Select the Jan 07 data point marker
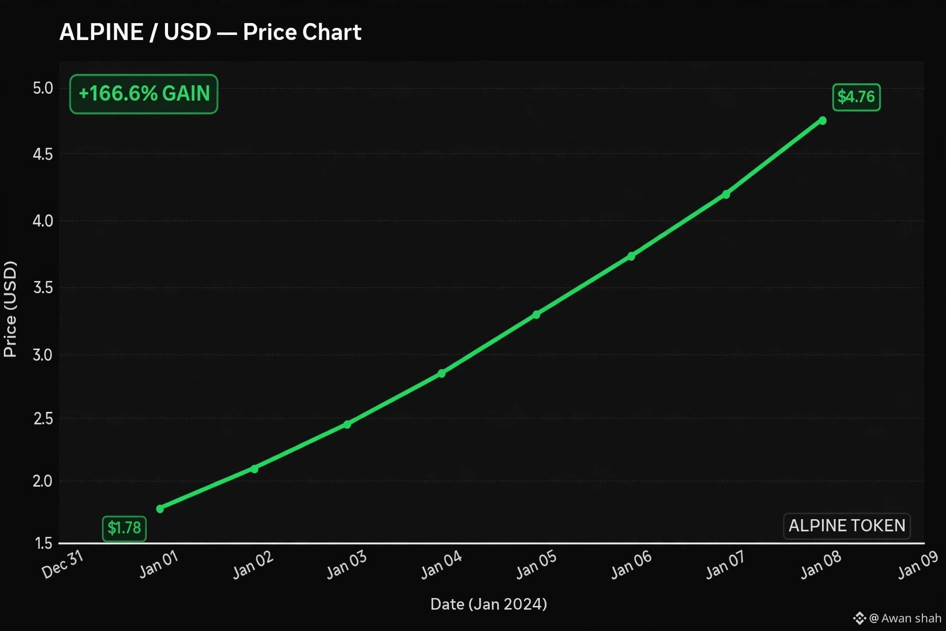946x631 pixels. tap(726, 195)
